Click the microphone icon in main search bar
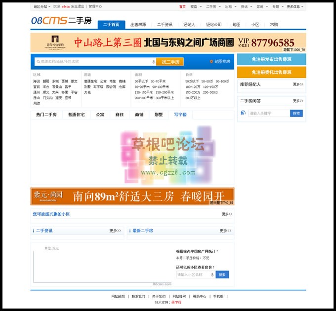 click(154, 62)
